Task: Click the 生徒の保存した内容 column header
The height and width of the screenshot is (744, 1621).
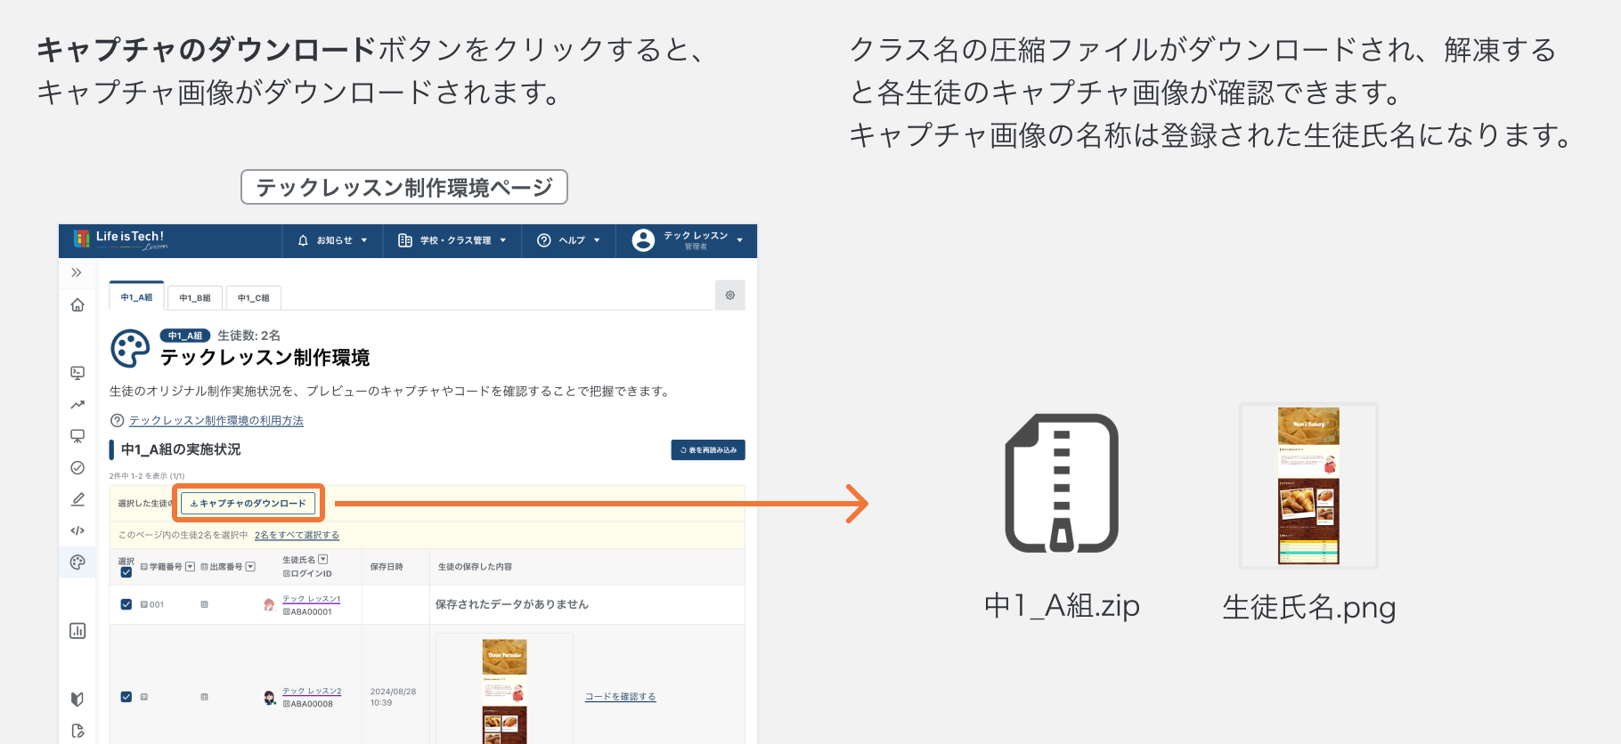Action: point(475,567)
